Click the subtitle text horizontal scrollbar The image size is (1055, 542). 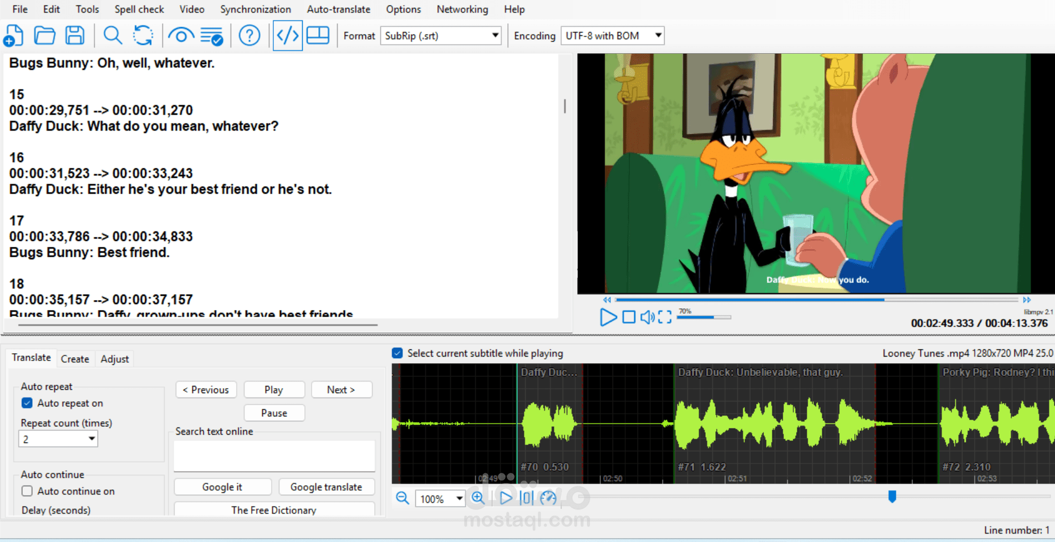(198, 325)
